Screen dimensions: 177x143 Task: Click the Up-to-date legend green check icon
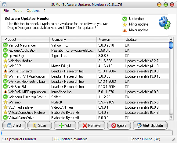click(x=125, y=19)
